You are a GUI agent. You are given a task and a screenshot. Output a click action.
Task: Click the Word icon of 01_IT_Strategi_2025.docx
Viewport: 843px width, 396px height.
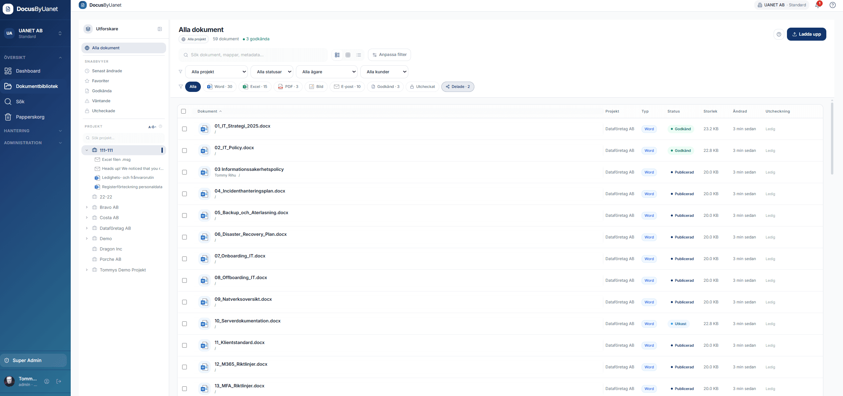[204, 129]
